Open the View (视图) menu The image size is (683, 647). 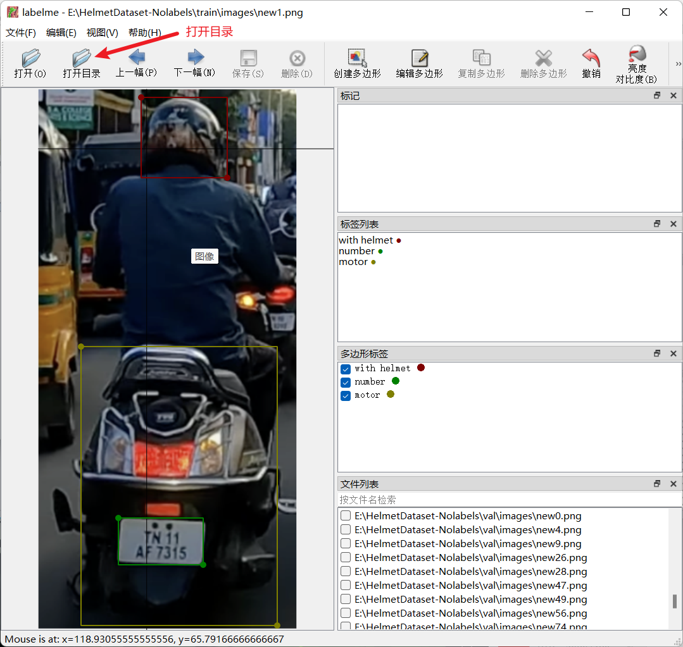click(x=103, y=33)
